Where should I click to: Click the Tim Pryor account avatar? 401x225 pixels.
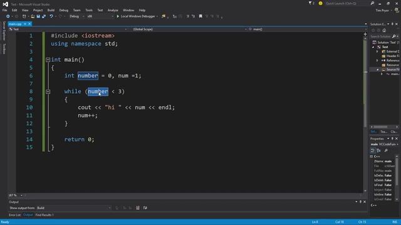[x=397, y=10]
